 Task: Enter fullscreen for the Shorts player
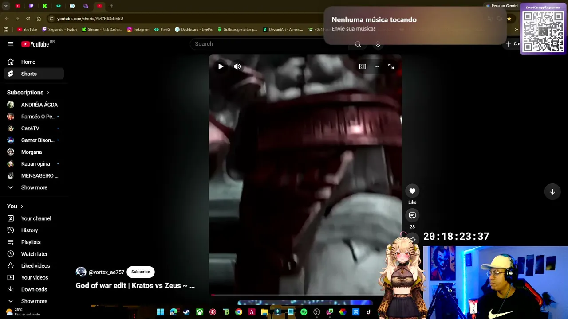[391, 66]
